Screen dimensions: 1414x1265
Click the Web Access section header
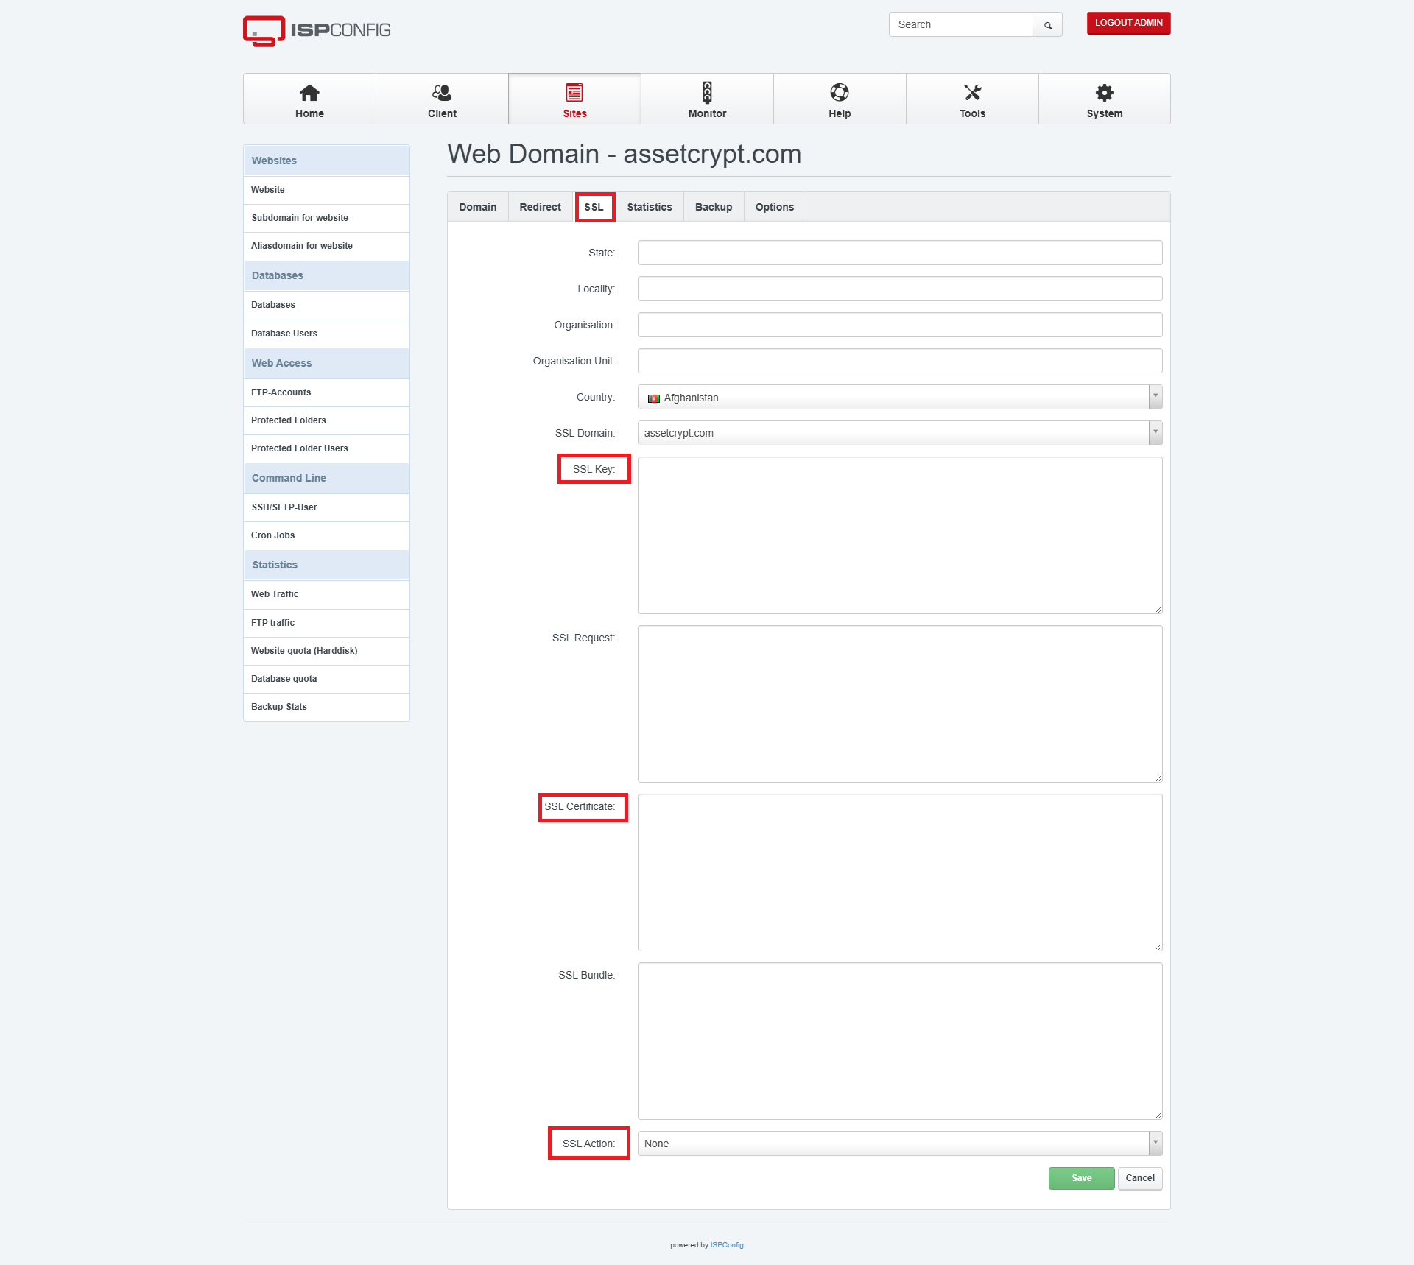click(x=326, y=363)
